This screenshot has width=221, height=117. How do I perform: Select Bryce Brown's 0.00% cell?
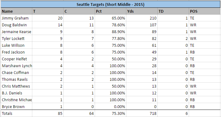tap(110, 106)
